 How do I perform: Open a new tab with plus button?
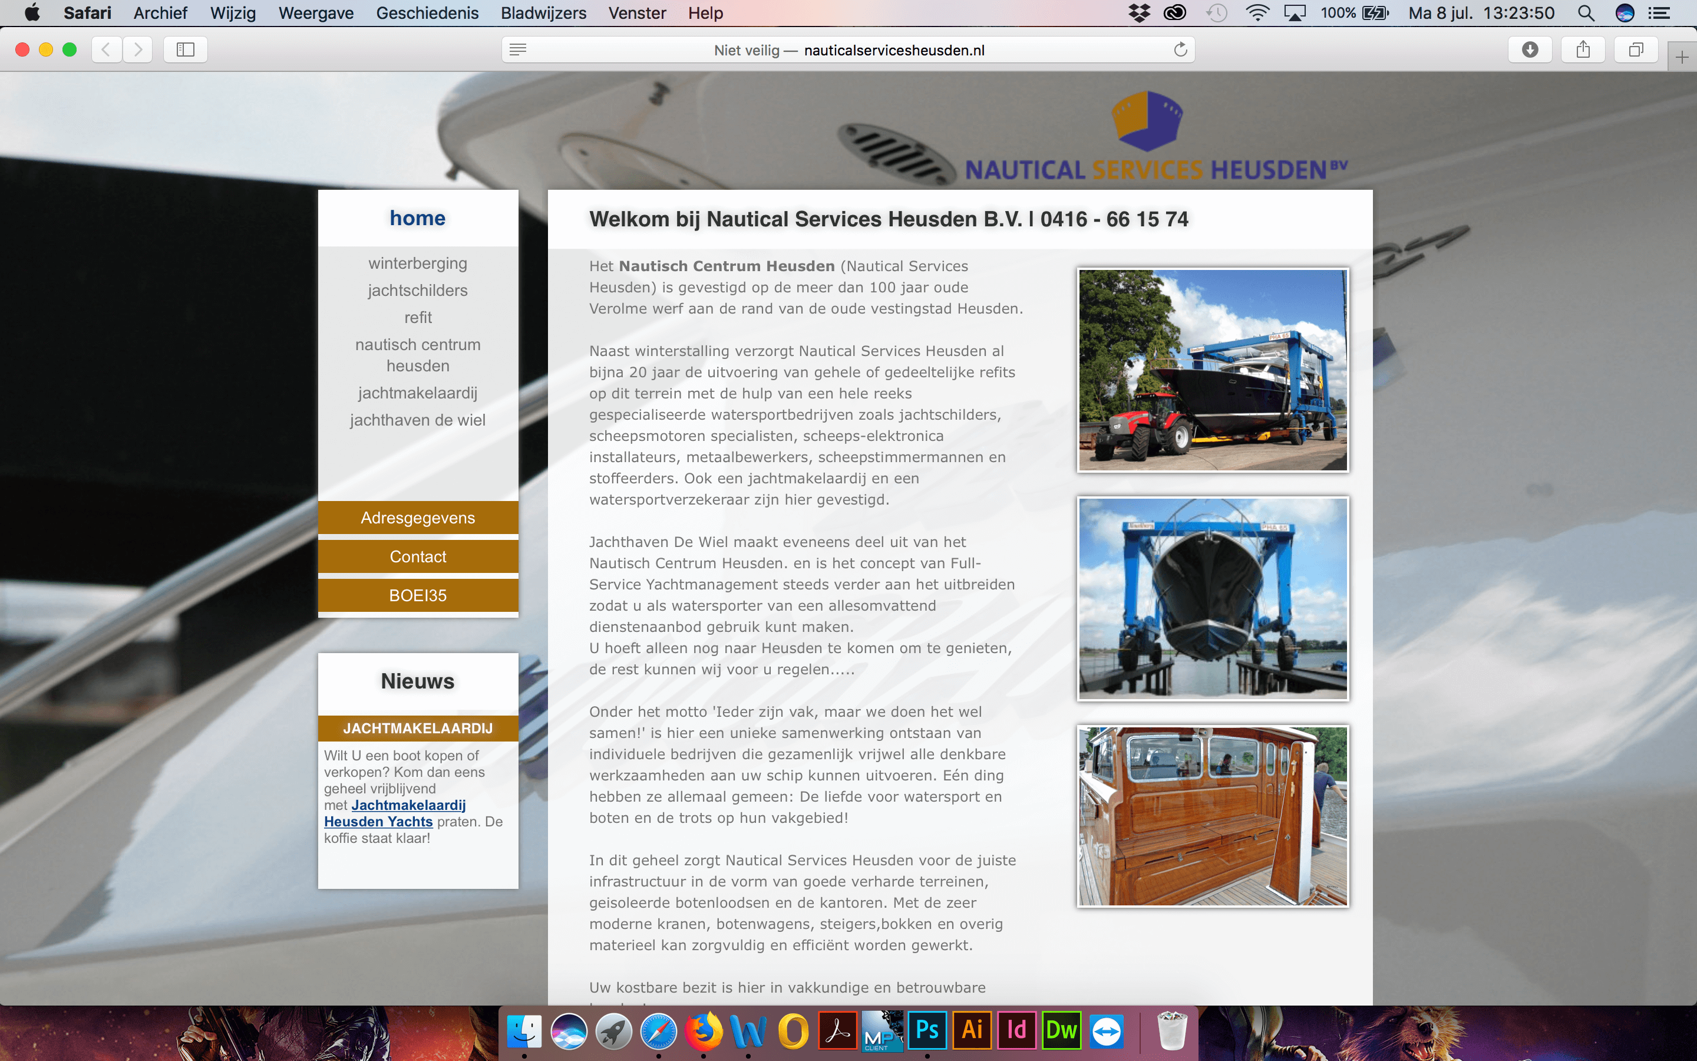tap(1682, 57)
